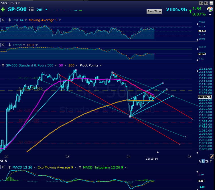215x190 pixels.
Task: Open the 5m timeframe dropdown
Action: click(46, 9)
